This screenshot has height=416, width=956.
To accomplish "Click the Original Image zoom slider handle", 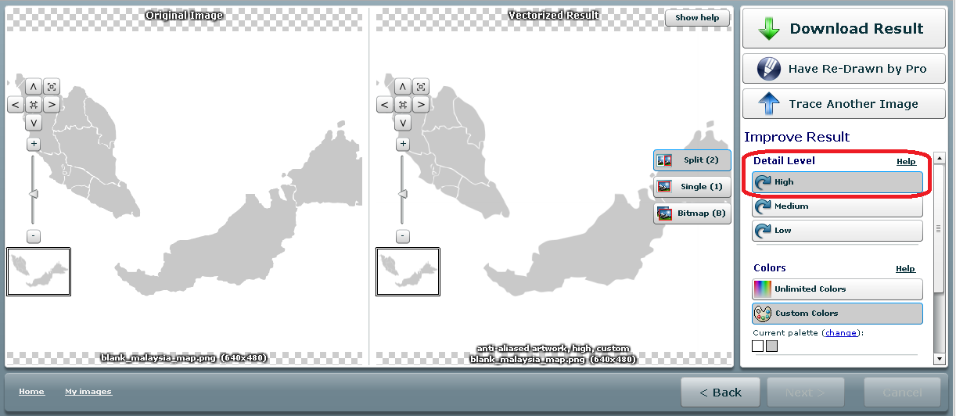I will click(34, 194).
